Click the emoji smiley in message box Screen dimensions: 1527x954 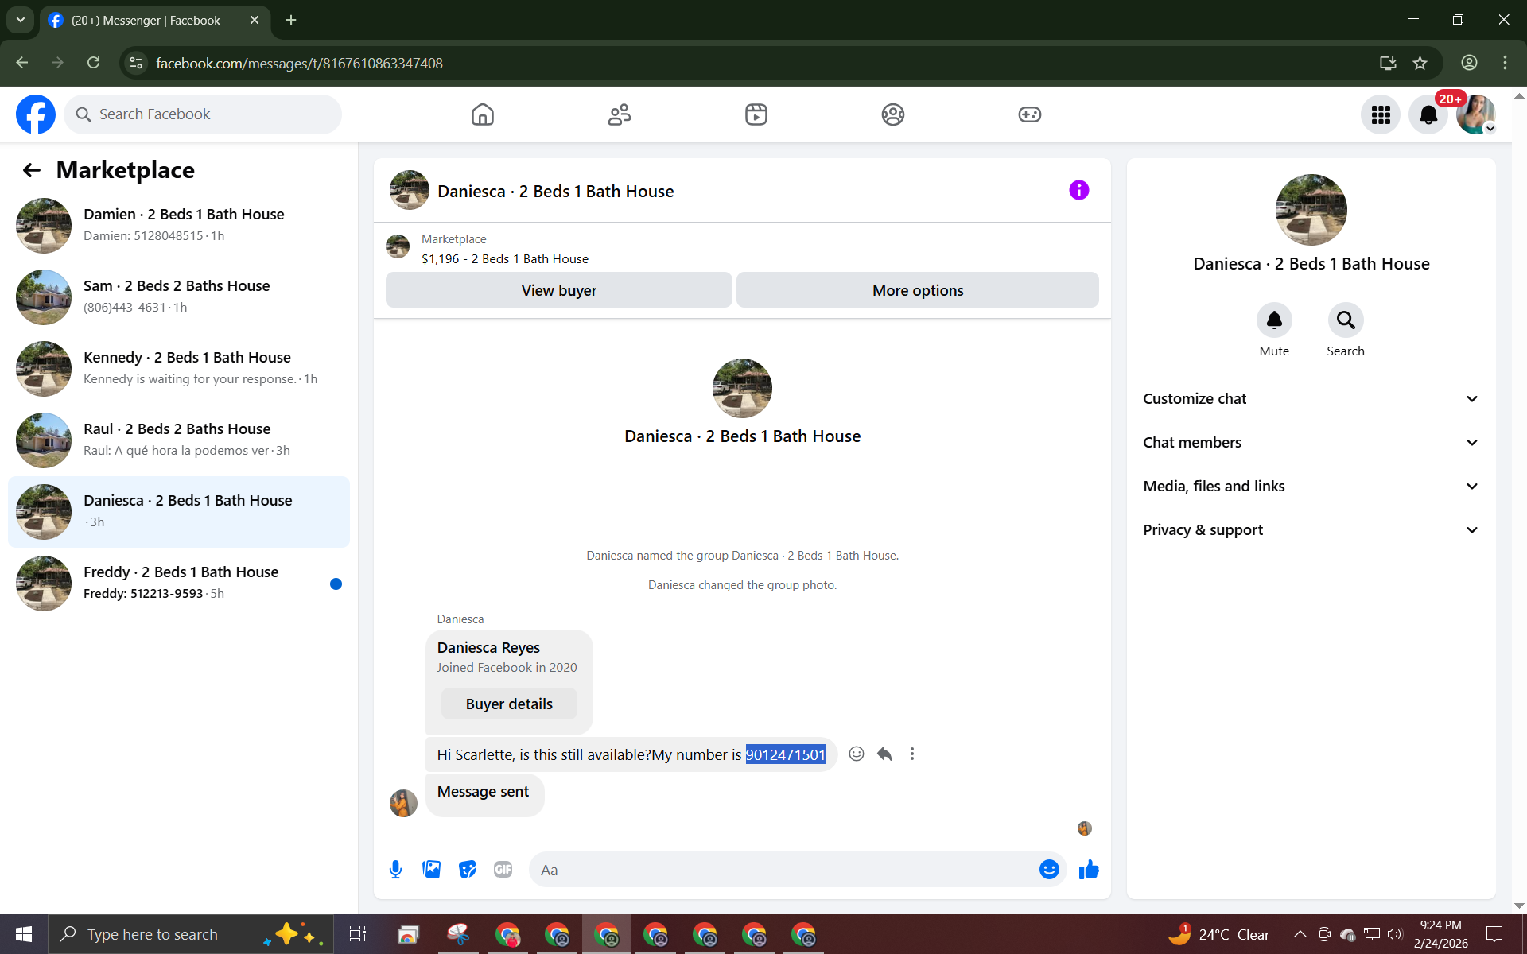1049,870
